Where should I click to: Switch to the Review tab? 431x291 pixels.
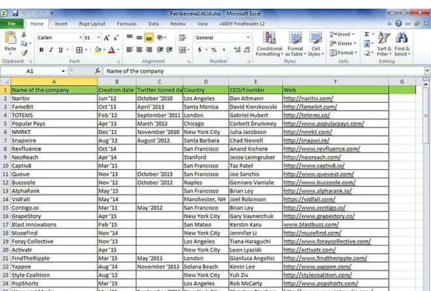coord(178,24)
